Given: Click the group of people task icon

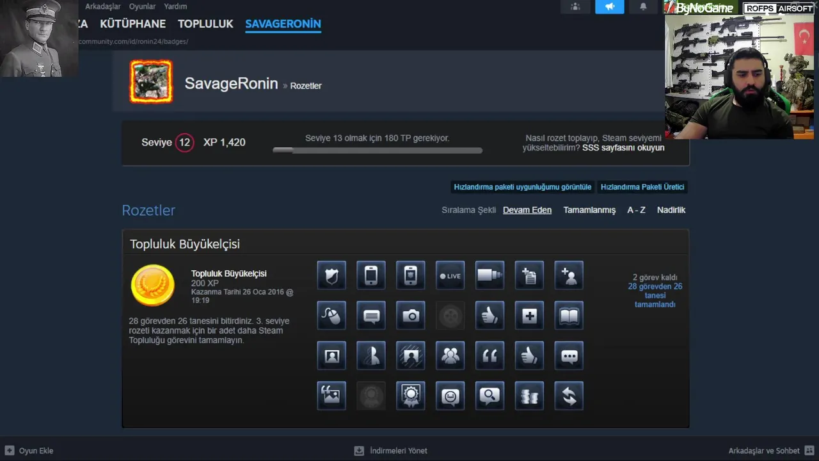Looking at the screenshot, I should [450, 355].
